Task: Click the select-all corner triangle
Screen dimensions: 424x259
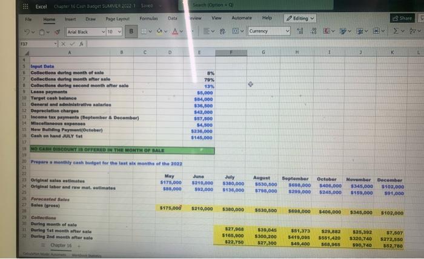Action: pos(27,53)
